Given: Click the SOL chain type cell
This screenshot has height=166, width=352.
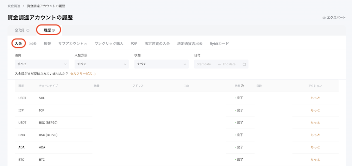Looking at the screenshot, I should pos(42,98).
